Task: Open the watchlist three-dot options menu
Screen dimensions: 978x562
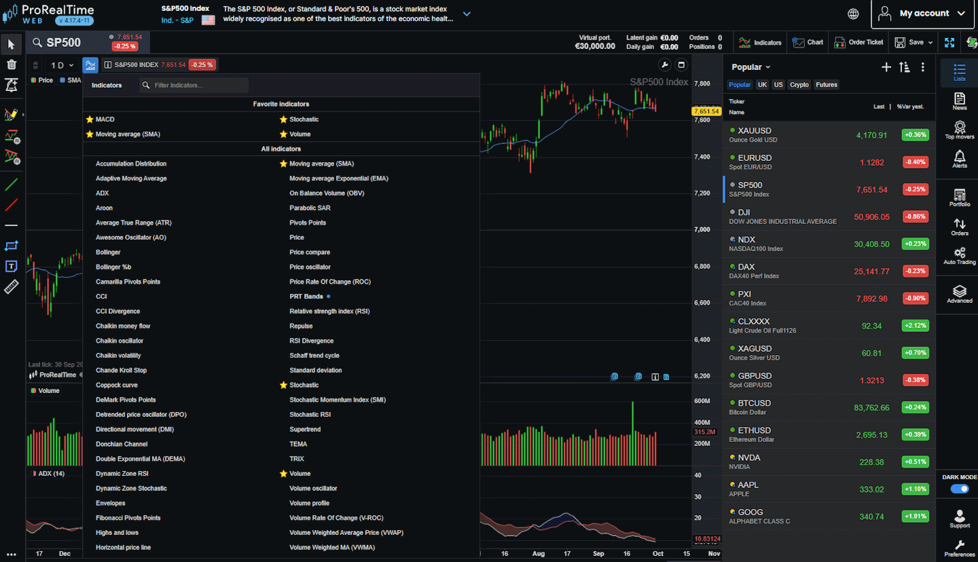Action: point(922,67)
